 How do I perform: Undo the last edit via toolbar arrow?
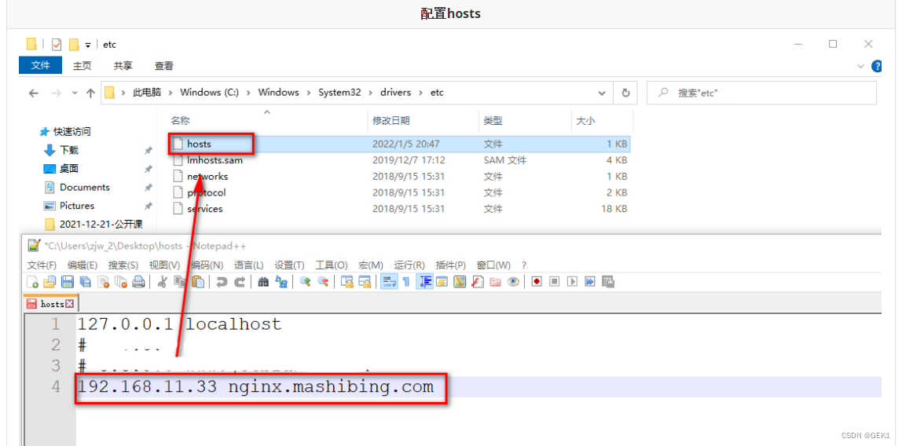coord(222,282)
